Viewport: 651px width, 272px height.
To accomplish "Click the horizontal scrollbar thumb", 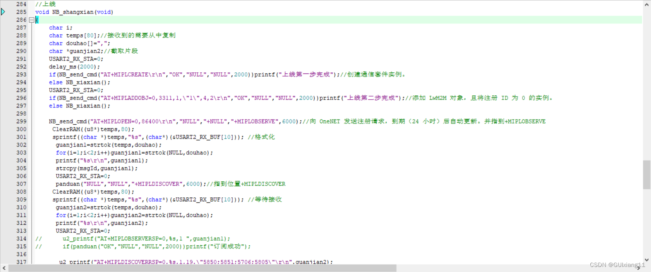I will (202, 268).
